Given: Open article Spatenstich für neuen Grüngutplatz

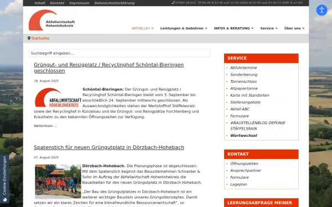Looking at the screenshot, I should point(109,147).
